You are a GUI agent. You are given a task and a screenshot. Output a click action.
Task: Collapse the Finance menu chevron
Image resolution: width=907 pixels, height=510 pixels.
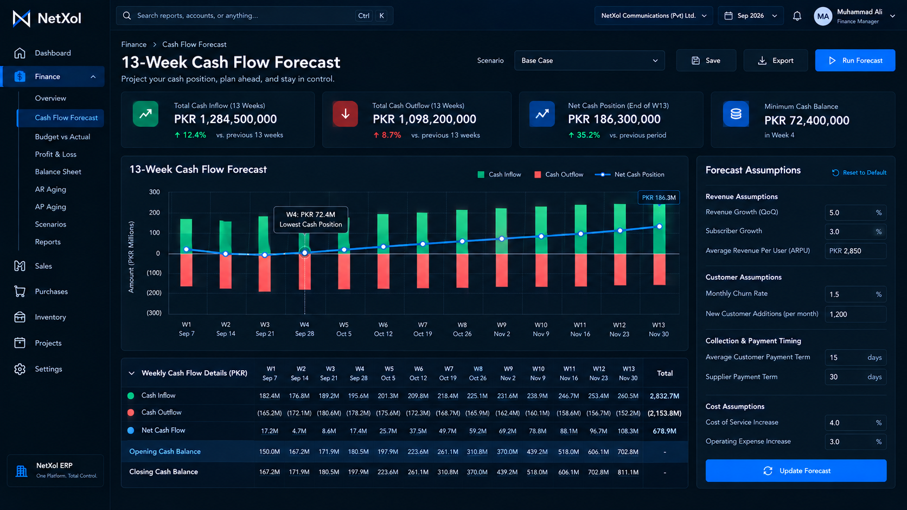click(x=93, y=77)
